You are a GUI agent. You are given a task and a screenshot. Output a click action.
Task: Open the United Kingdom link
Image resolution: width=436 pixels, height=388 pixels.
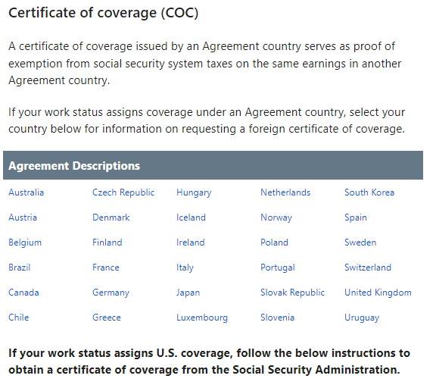coord(378,293)
